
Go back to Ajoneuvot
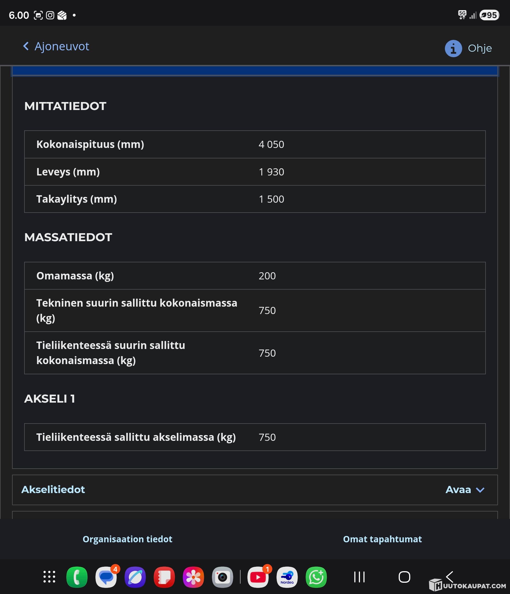click(x=56, y=46)
